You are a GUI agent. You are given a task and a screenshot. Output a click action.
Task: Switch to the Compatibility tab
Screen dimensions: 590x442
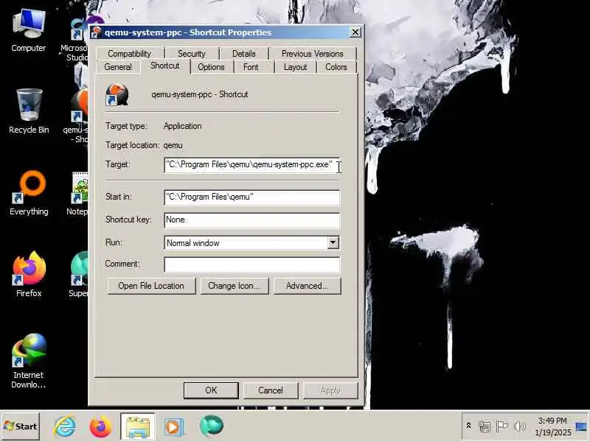click(x=130, y=54)
